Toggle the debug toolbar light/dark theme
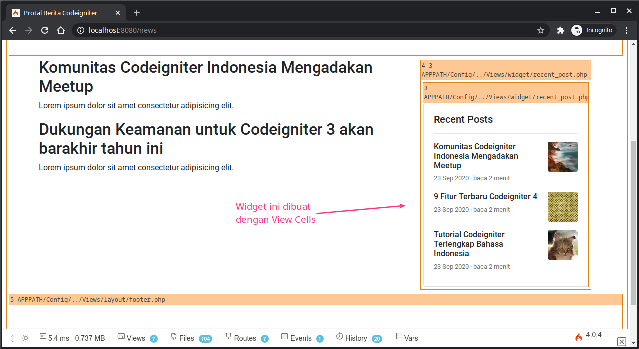Image resolution: width=639 pixels, height=349 pixels. [25, 338]
